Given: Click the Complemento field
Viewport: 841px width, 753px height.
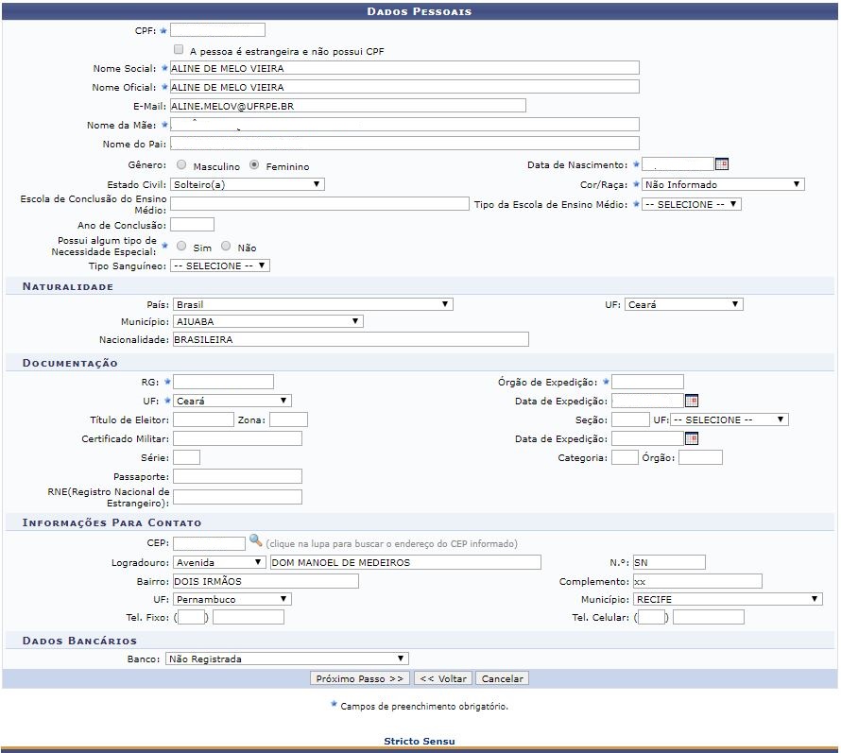Looking at the screenshot, I should coord(697,581).
